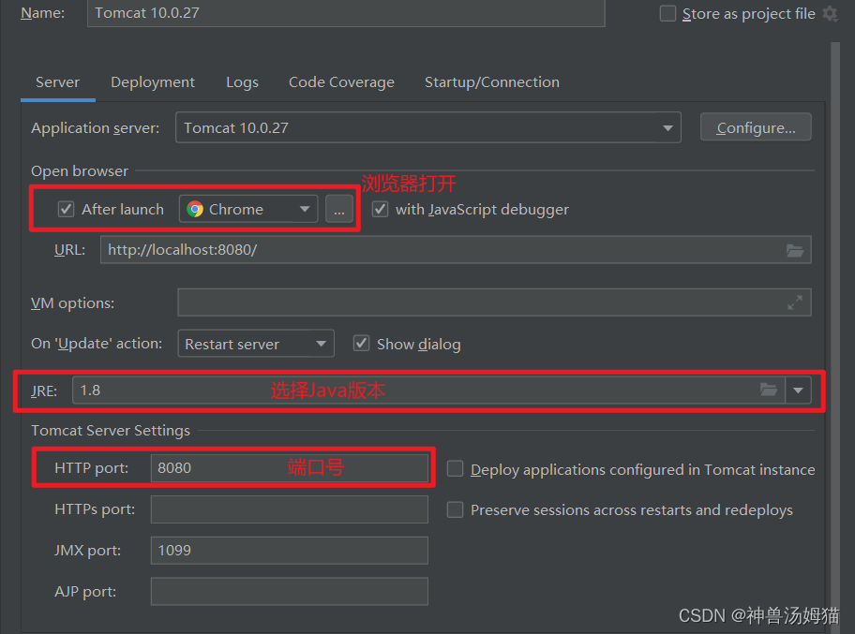Uncheck the Show dialog checkbox
The width and height of the screenshot is (855, 634).
point(361,343)
